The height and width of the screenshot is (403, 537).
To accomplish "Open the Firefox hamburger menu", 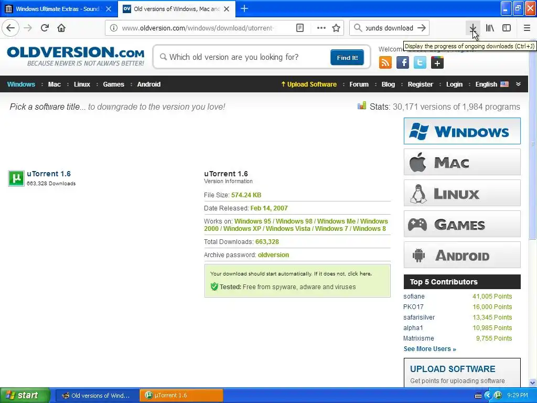I will tap(527, 28).
